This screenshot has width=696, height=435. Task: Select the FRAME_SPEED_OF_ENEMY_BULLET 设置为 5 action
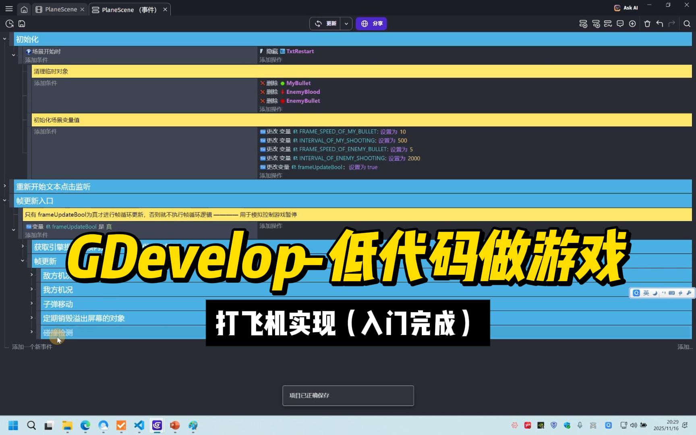(336, 149)
